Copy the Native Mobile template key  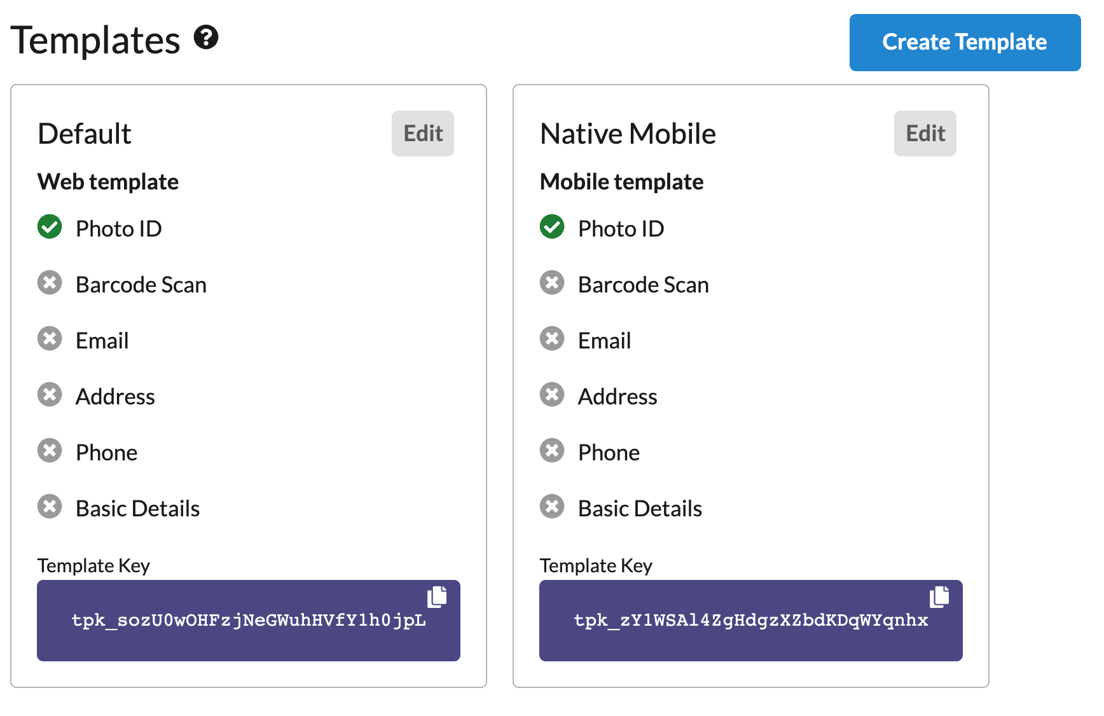[x=939, y=596]
